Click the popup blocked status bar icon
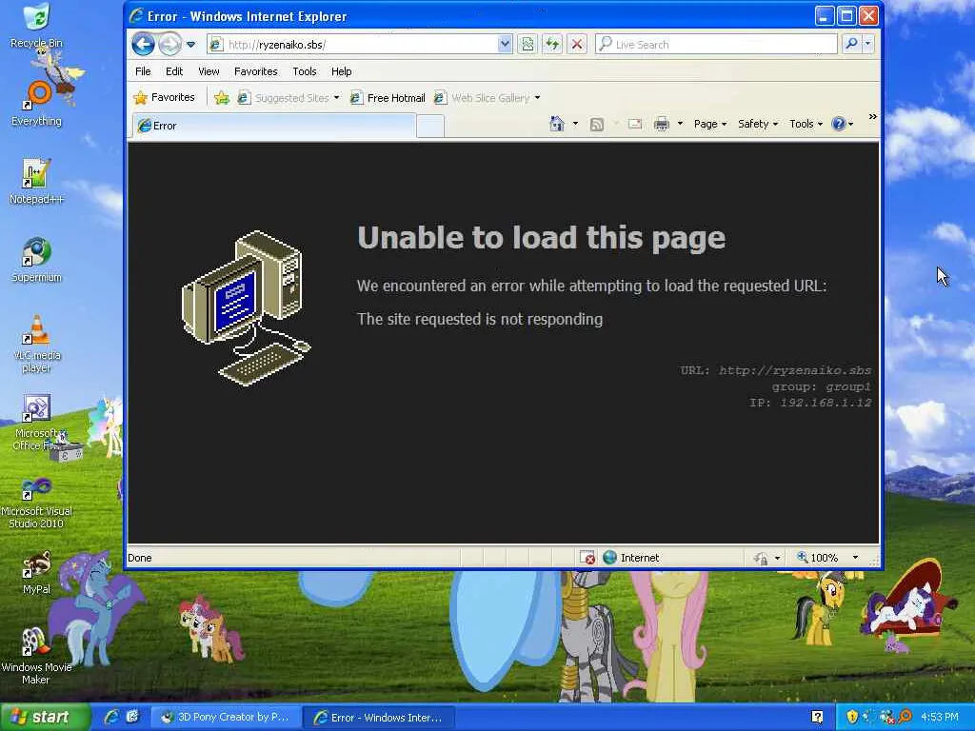The width and height of the screenshot is (975, 731). pyautogui.click(x=587, y=558)
